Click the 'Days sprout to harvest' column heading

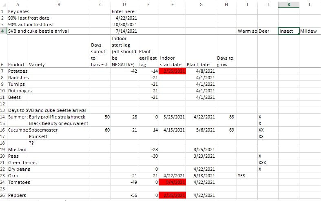(x=100, y=51)
